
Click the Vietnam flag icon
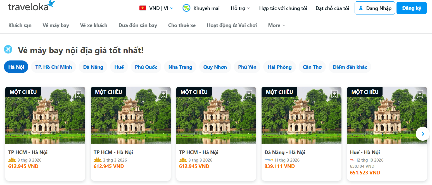point(143,8)
